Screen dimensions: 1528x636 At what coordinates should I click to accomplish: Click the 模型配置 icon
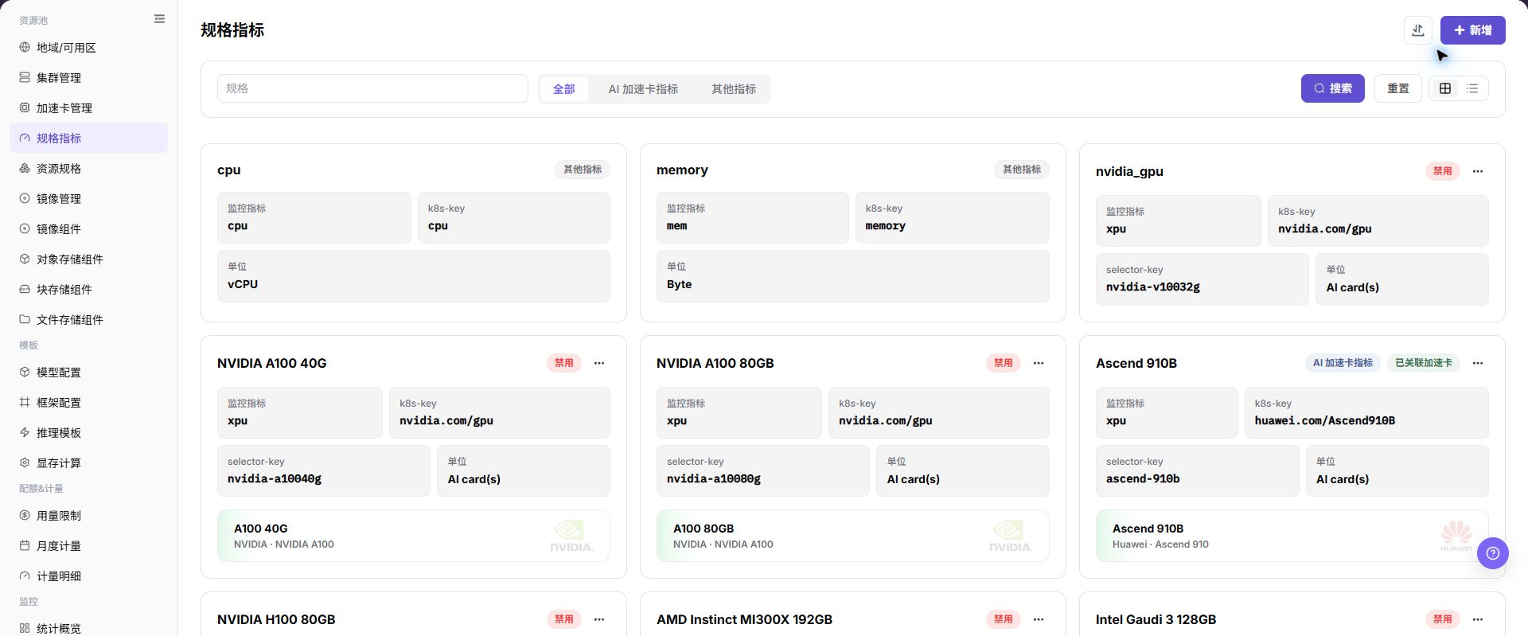25,373
